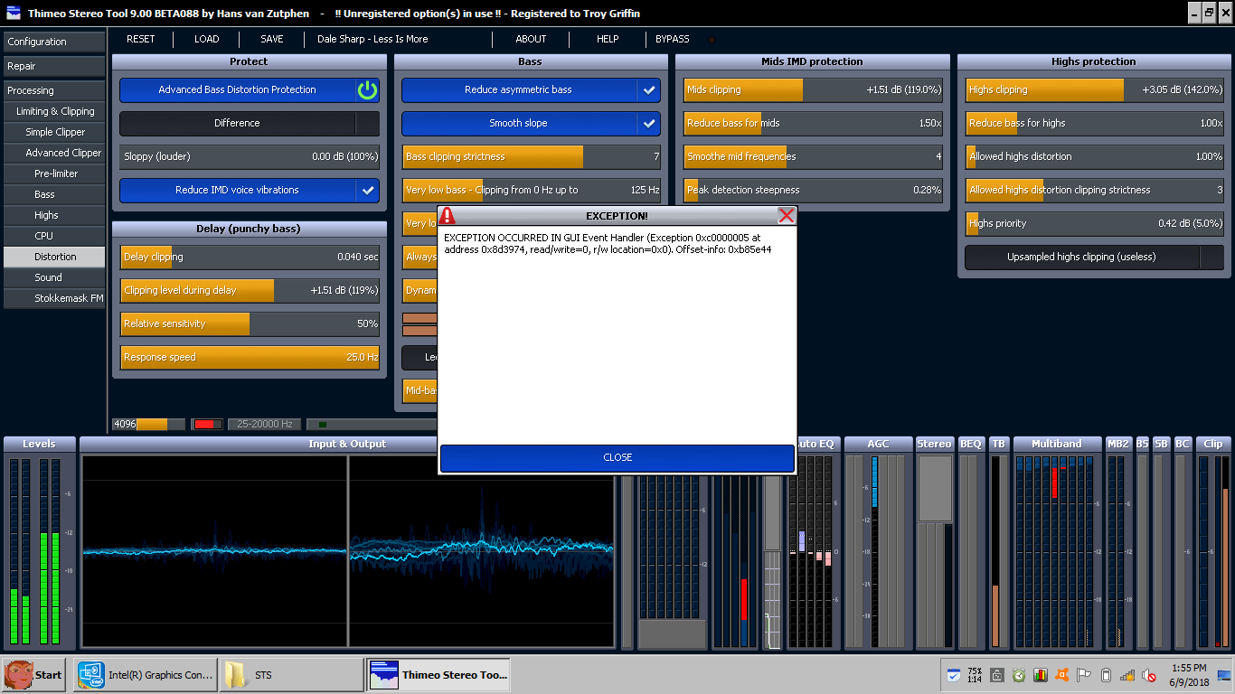Adjust Delay clipping slider
The height and width of the screenshot is (694, 1235).
[250, 257]
